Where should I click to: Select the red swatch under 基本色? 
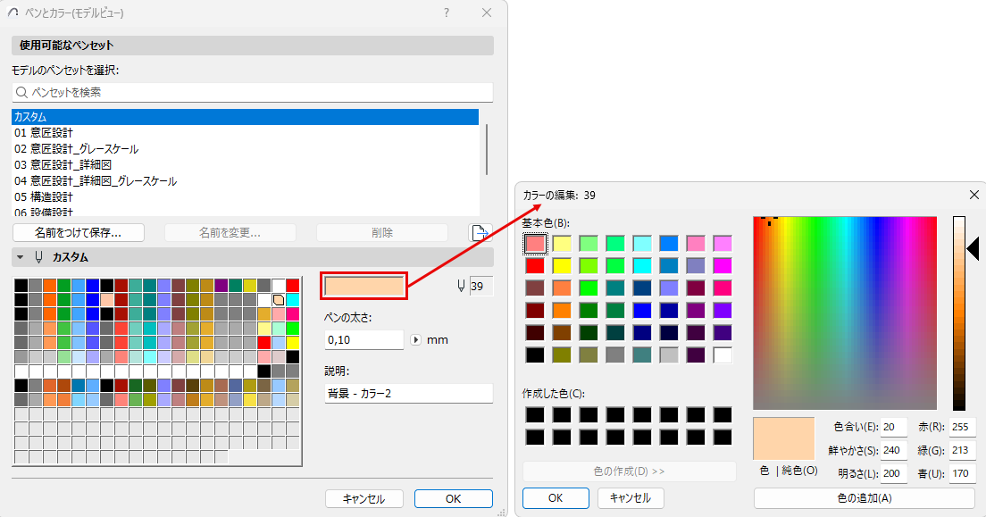537,265
